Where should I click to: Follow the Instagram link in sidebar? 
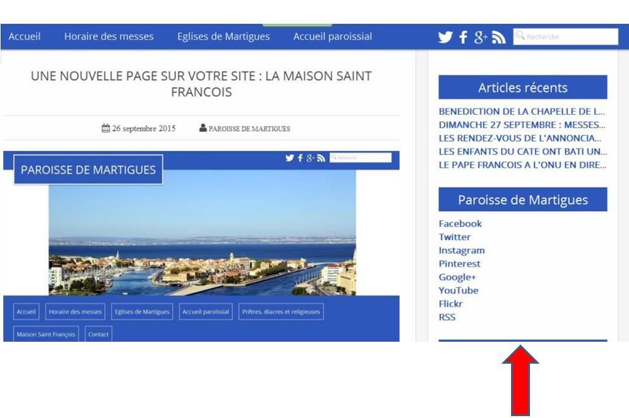462,251
